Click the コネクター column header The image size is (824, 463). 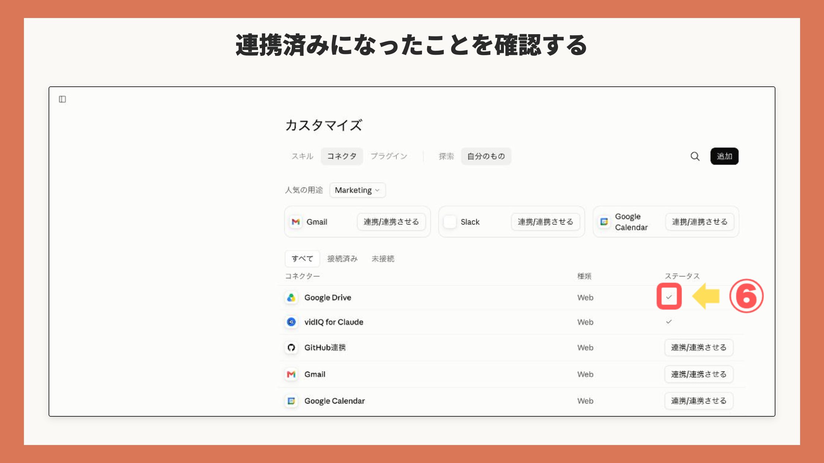point(302,276)
